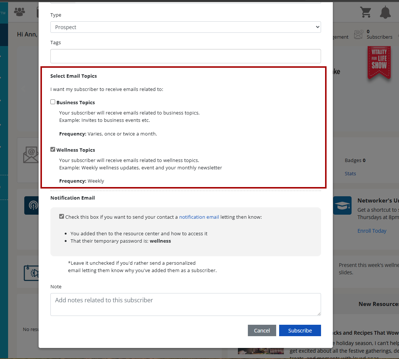The width and height of the screenshot is (399, 359).
Task: Click the podcast broadcast icon
Action: click(x=32, y=205)
